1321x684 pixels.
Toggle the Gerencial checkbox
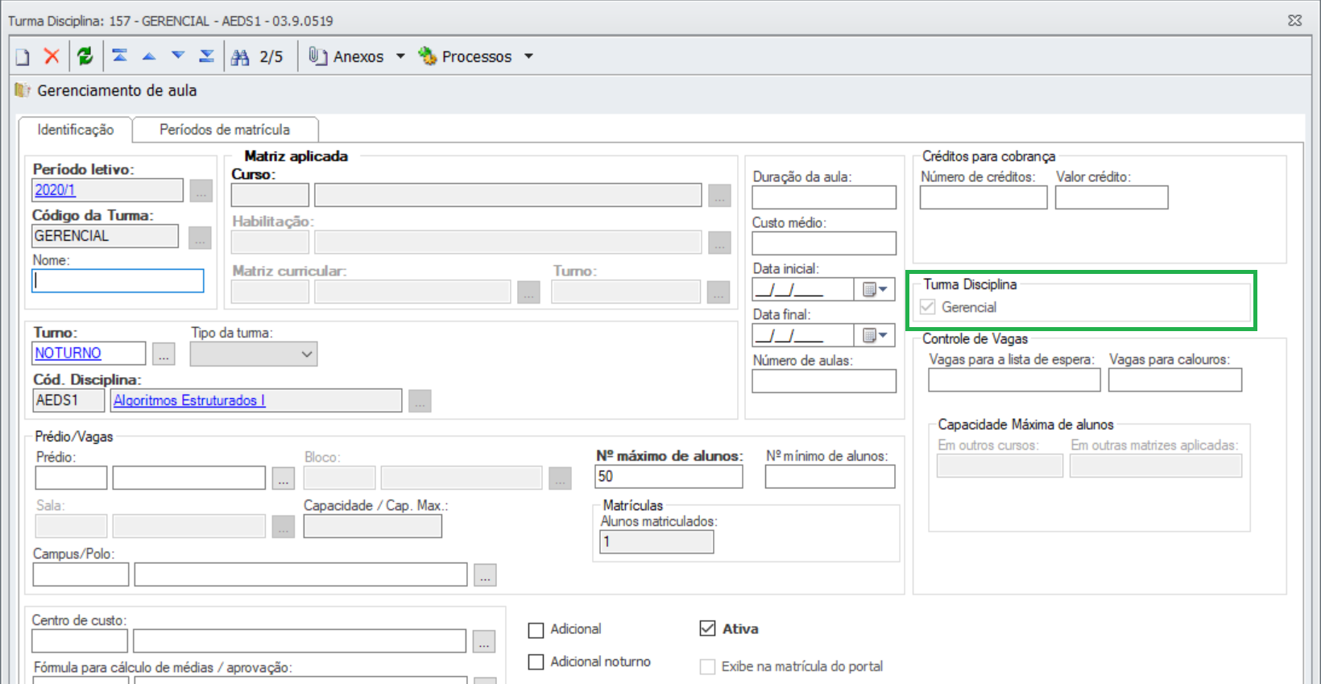coord(928,307)
